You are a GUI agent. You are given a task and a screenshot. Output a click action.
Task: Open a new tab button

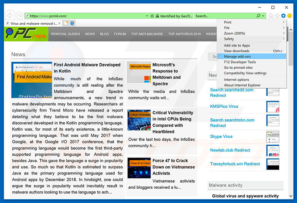[66, 23]
